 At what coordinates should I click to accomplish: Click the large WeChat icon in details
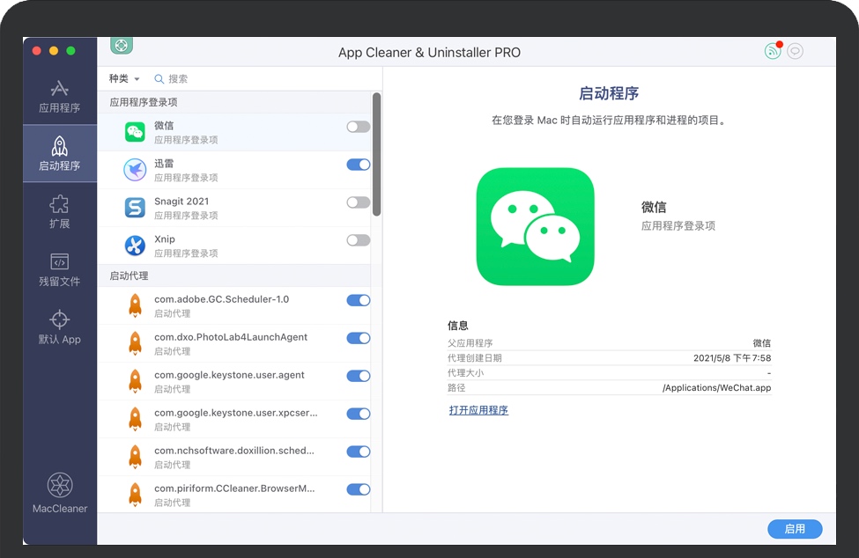tap(535, 227)
